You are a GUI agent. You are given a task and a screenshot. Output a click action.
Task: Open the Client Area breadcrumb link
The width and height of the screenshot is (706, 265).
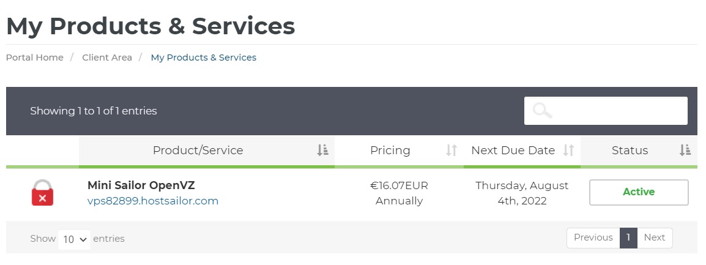click(107, 58)
